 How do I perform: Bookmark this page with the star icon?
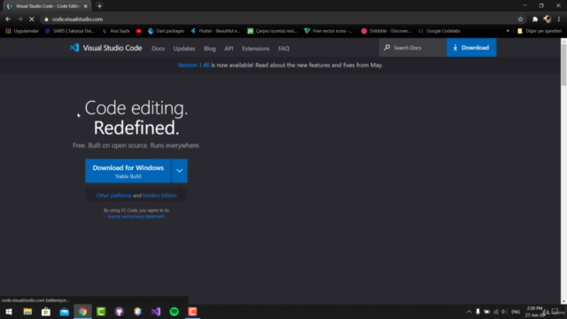[520, 19]
